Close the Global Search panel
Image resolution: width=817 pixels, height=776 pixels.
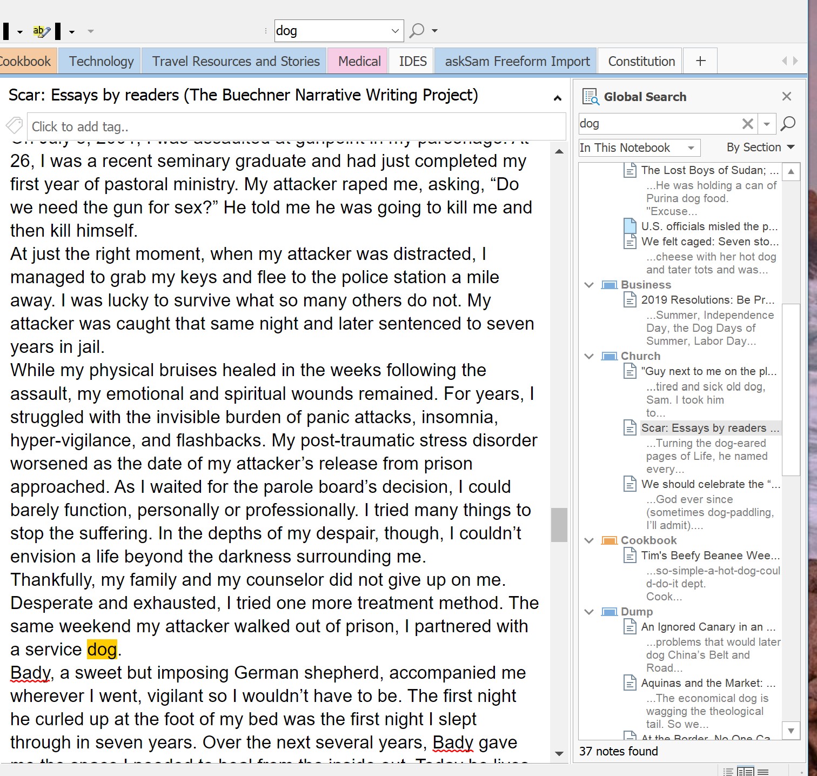[786, 97]
